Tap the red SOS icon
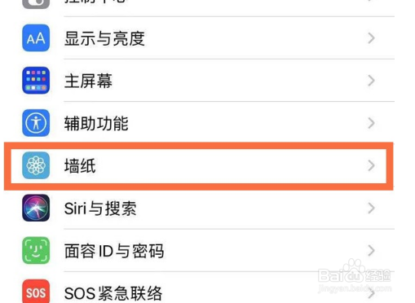 tap(36, 292)
